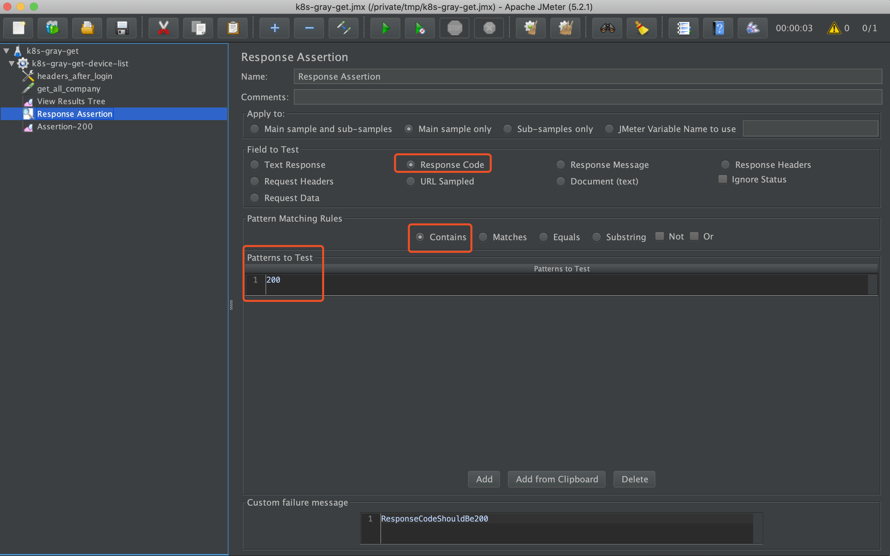
Task: Enable the Ignore Status checkbox
Action: click(x=723, y=179)
